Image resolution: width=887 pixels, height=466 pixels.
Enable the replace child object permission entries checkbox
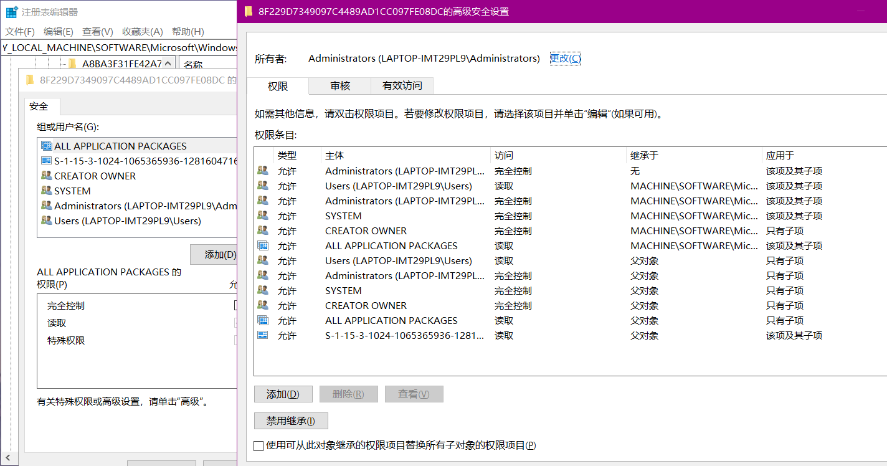(259, 445)
